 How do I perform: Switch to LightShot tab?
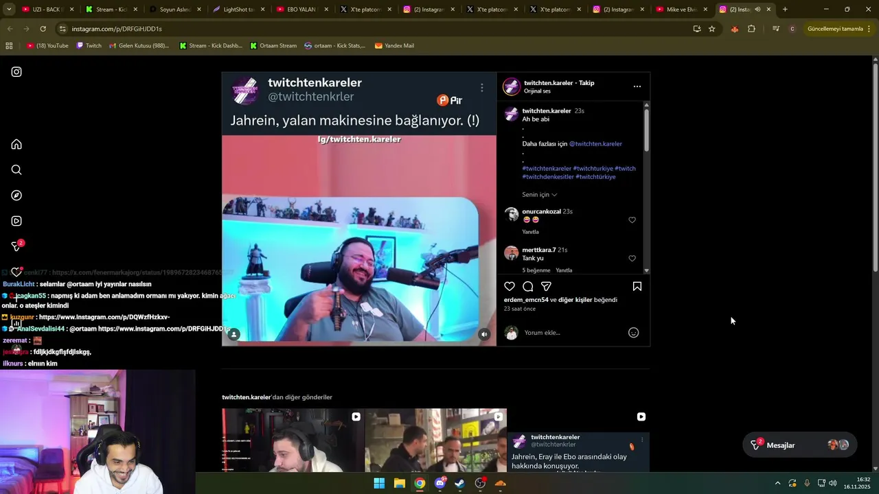(x=238, y=10)
